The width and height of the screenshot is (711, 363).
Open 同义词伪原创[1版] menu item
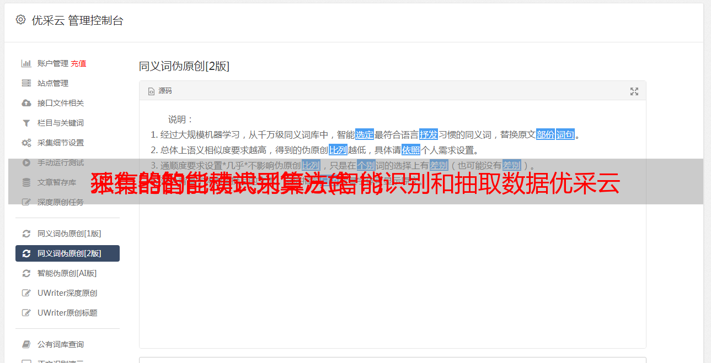[67, 234]
